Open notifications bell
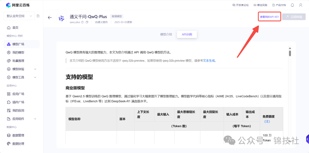This screenshot has width=309, height=153. pyautogui.click(x=292, y=5)
